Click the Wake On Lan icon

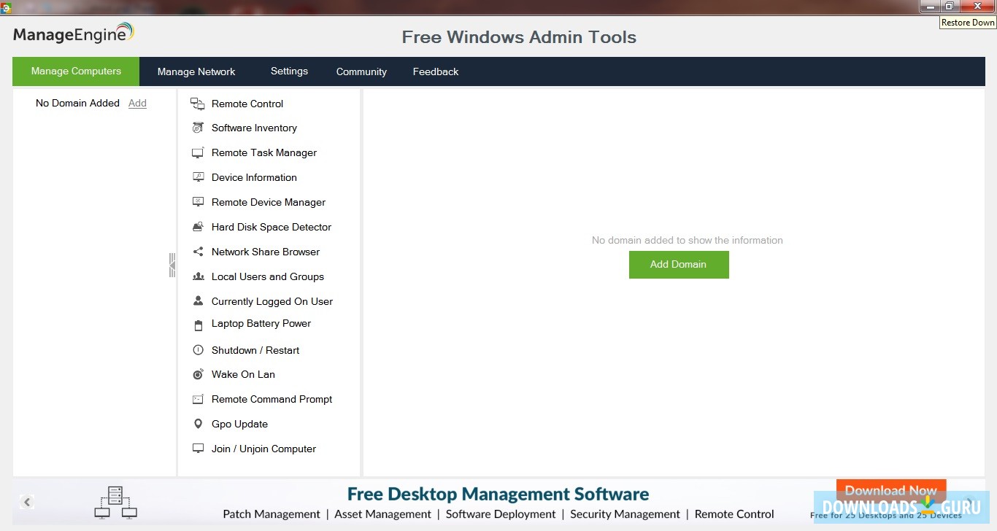(x=198, y=374)
